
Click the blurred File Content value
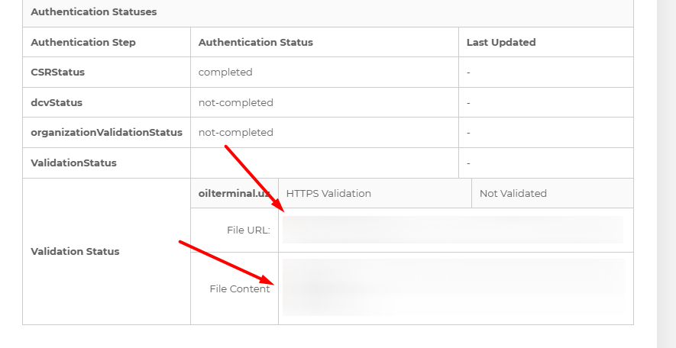point(454,287)
